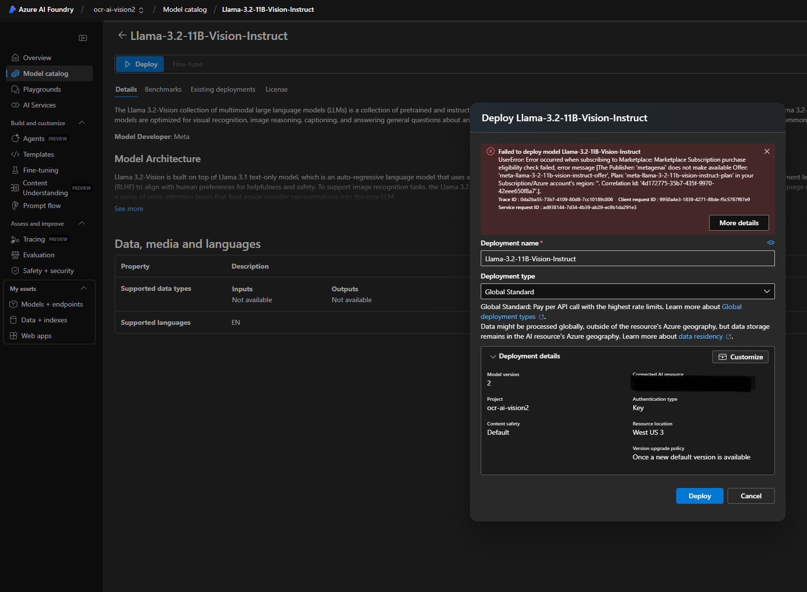Click the Web apps icon
Viewport: 807px width, 592px height.
point(13,336)
